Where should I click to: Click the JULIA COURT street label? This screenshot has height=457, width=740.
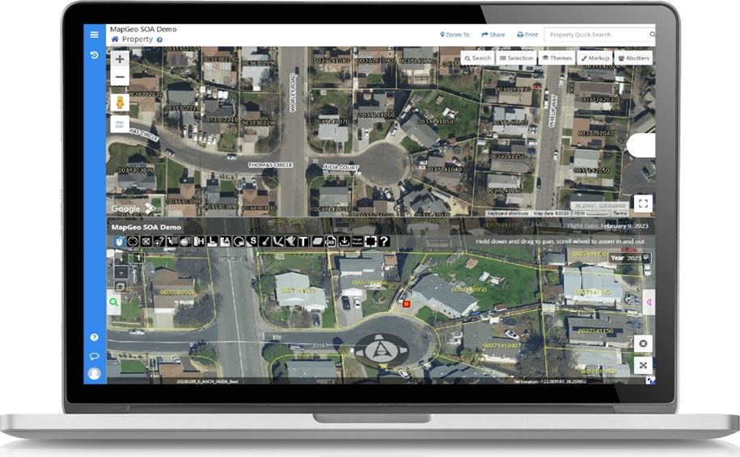pyautogui.click(x=340, y=167)
